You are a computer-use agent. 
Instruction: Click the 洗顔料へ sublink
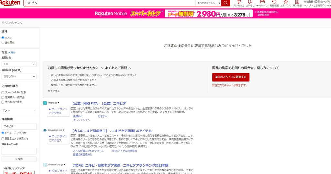pos(78,116)
